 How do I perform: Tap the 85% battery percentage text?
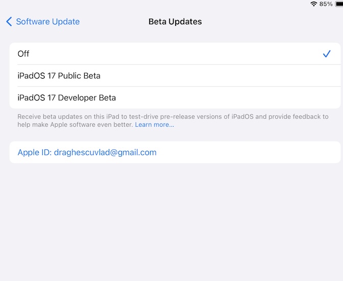tap(326, 4)
